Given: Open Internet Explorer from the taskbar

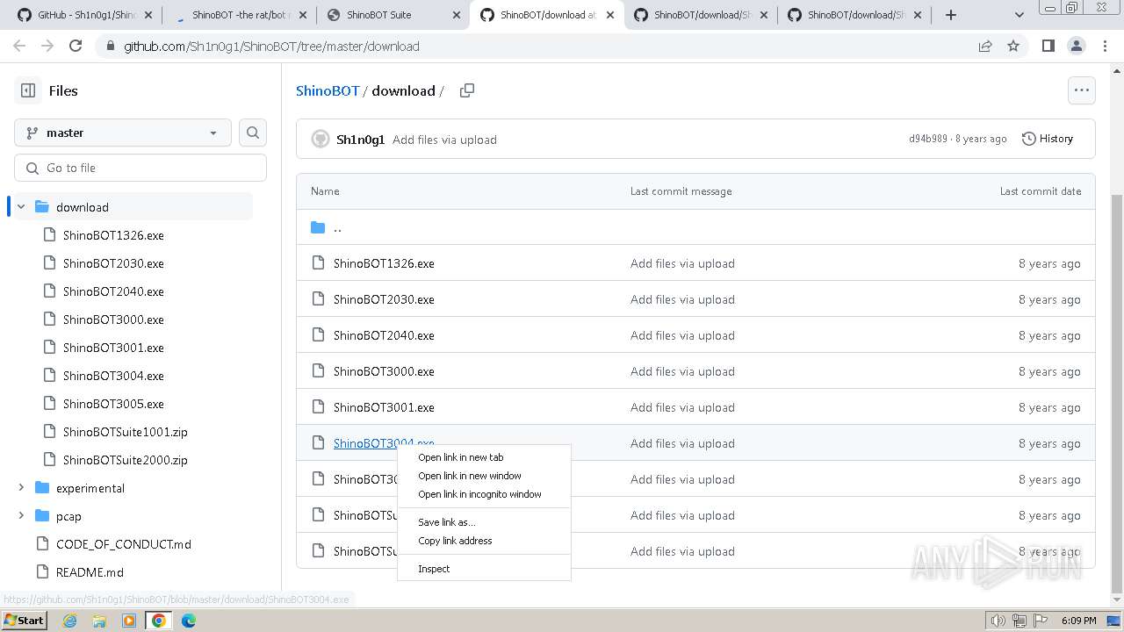Looking at the screenshot, I should point(70,621).
